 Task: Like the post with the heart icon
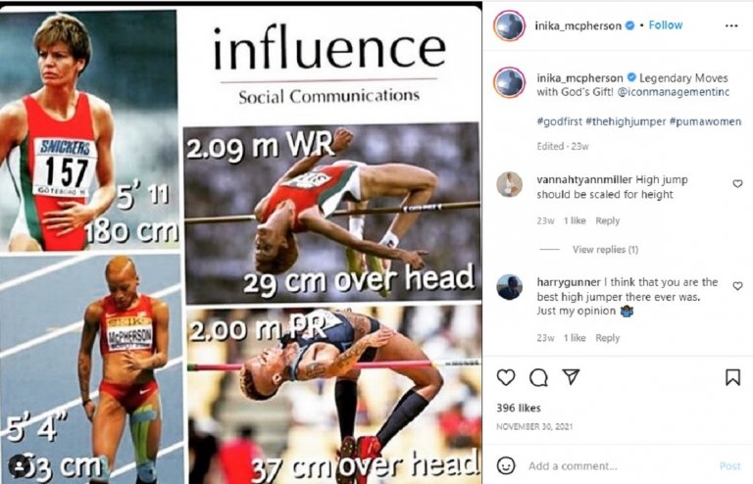506,377
